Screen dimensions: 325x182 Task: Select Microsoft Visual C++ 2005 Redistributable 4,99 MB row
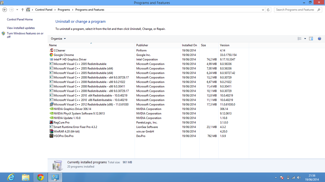coord(149,64)
